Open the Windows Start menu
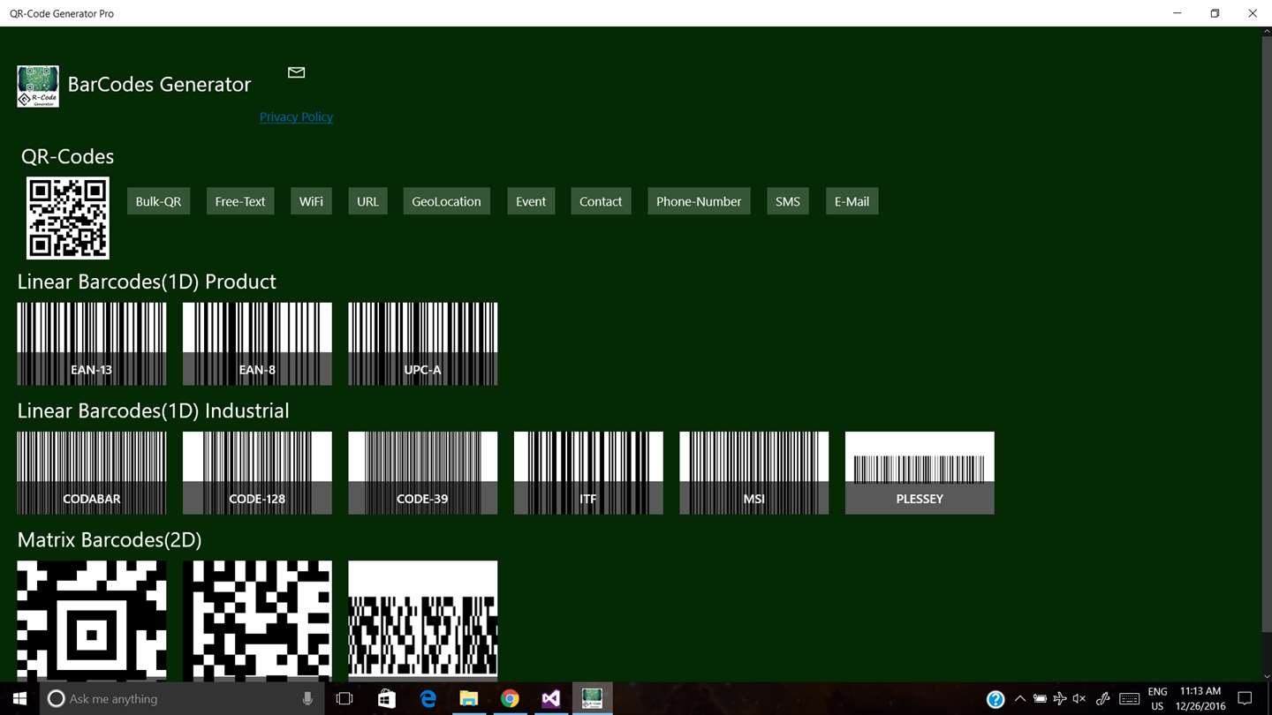 (20, 698)
